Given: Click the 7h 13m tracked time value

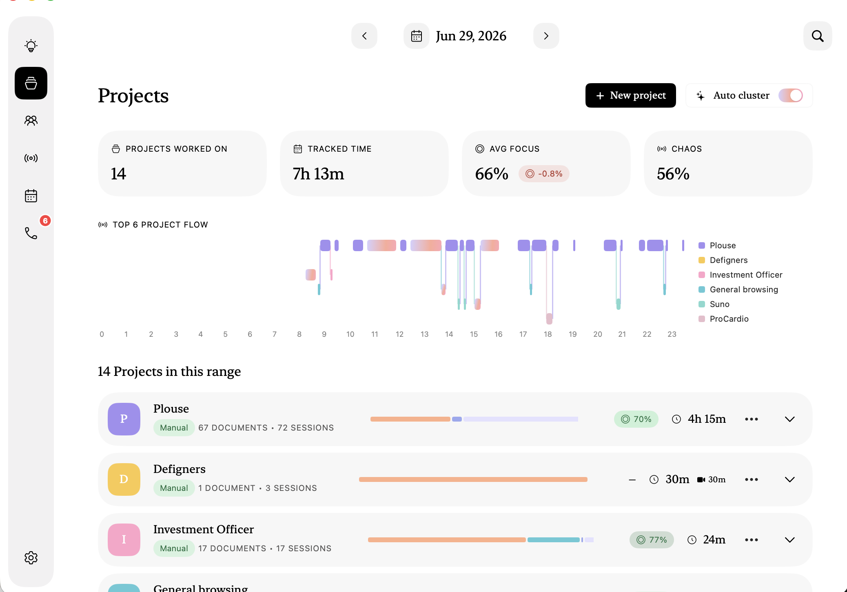Looking at the screenshot, I should pyautogui.click(x=318, y=174).
